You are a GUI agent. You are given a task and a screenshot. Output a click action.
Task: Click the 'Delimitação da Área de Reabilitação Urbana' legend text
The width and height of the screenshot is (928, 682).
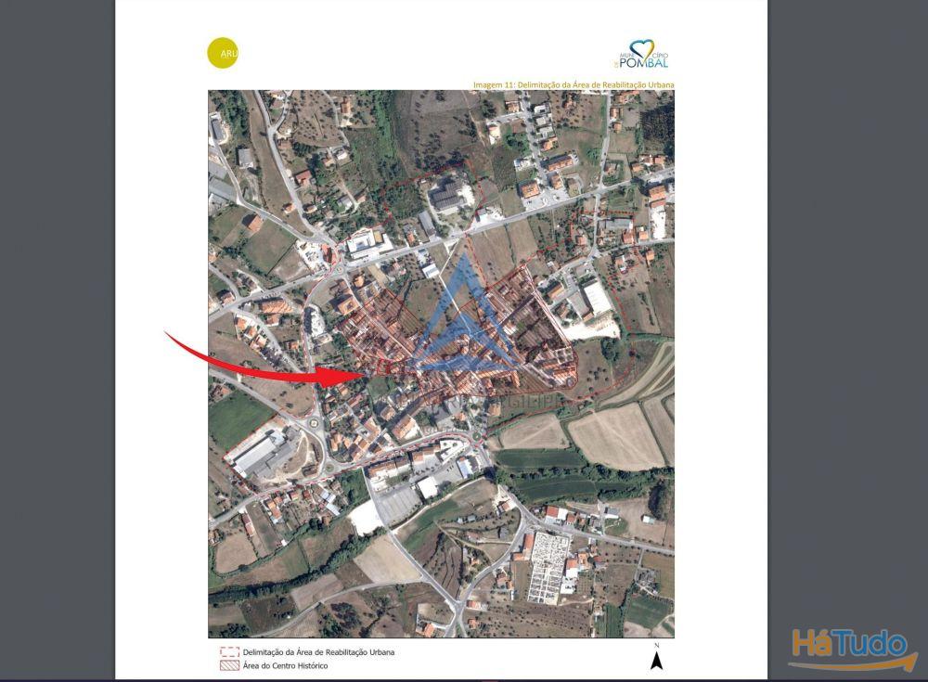coord(318,651)
